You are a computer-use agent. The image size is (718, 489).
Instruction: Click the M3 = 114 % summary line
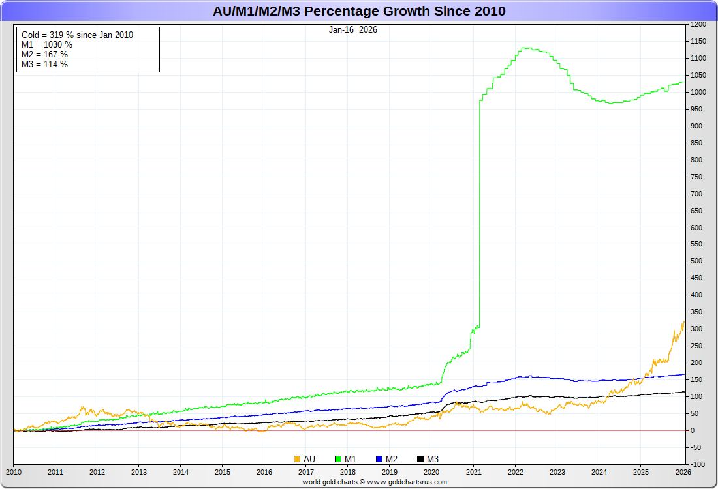click(x=44, y=64)
